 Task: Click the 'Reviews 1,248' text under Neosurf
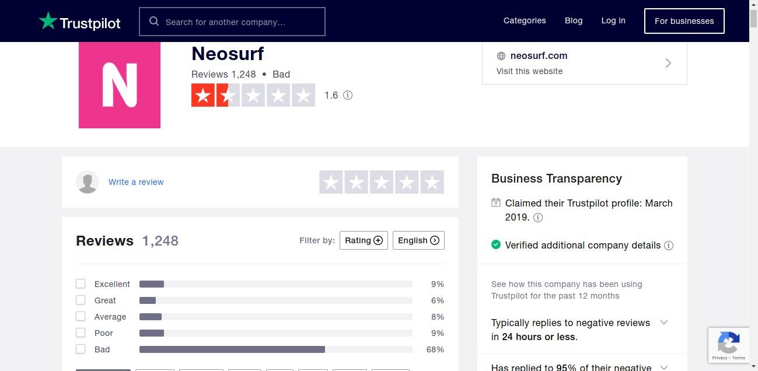[223, 74]
